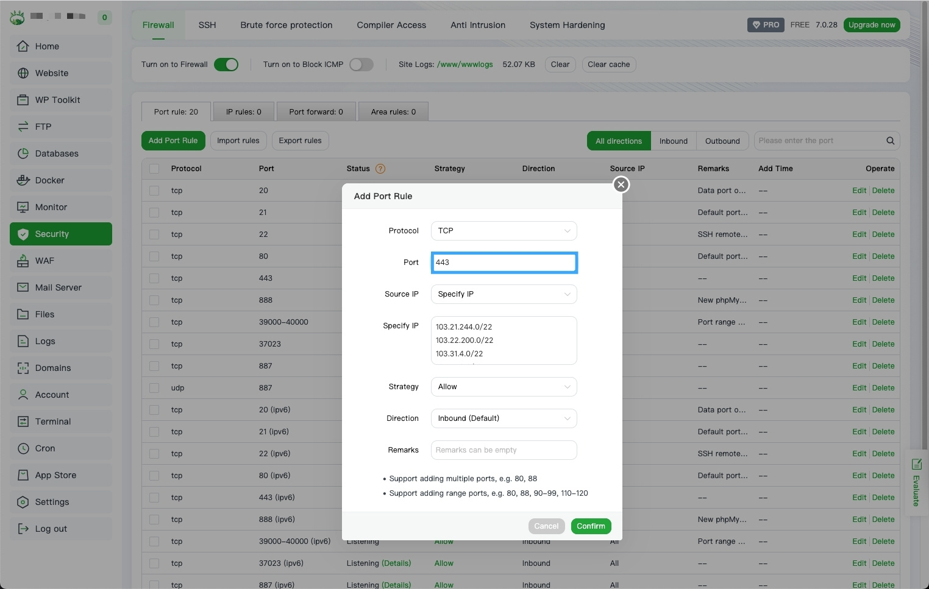Click the Databases icon in sidebar
The width and height of the screenshot is (929, 589).
tap(23, 153)
